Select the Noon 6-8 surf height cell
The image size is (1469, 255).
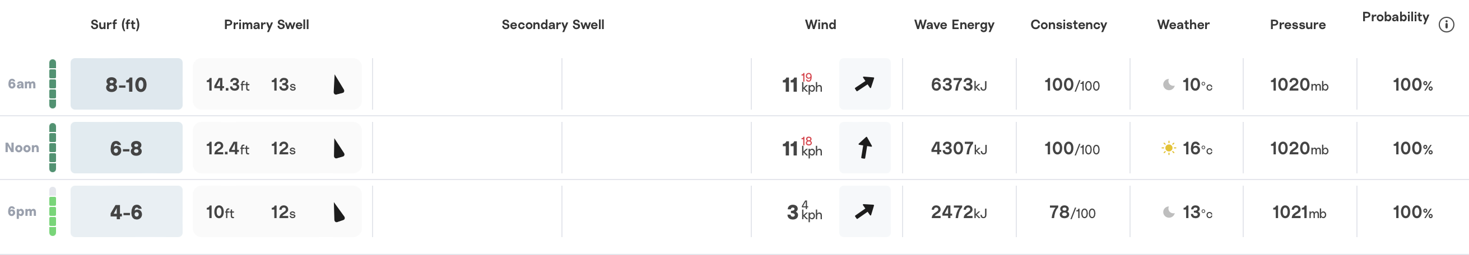127,148
